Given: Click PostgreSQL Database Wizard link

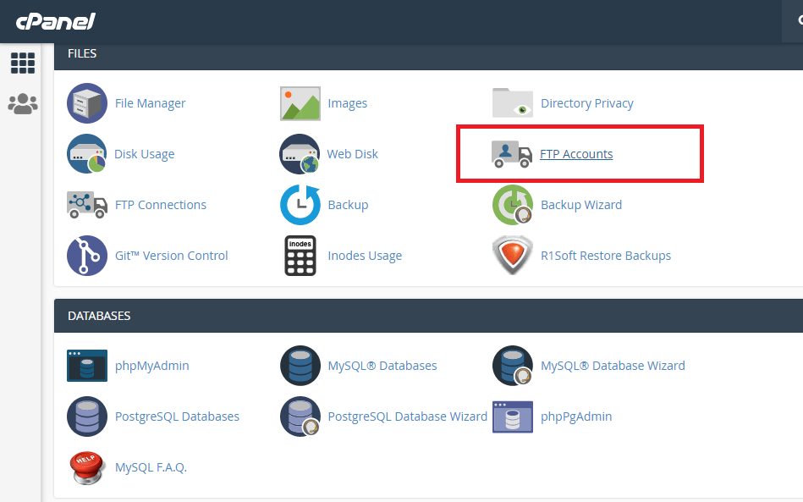Looking at the screenshot, I should [407, 416].
